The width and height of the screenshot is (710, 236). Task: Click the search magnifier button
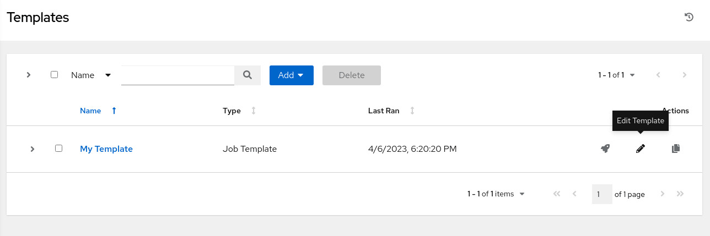(x=248, y=75)
